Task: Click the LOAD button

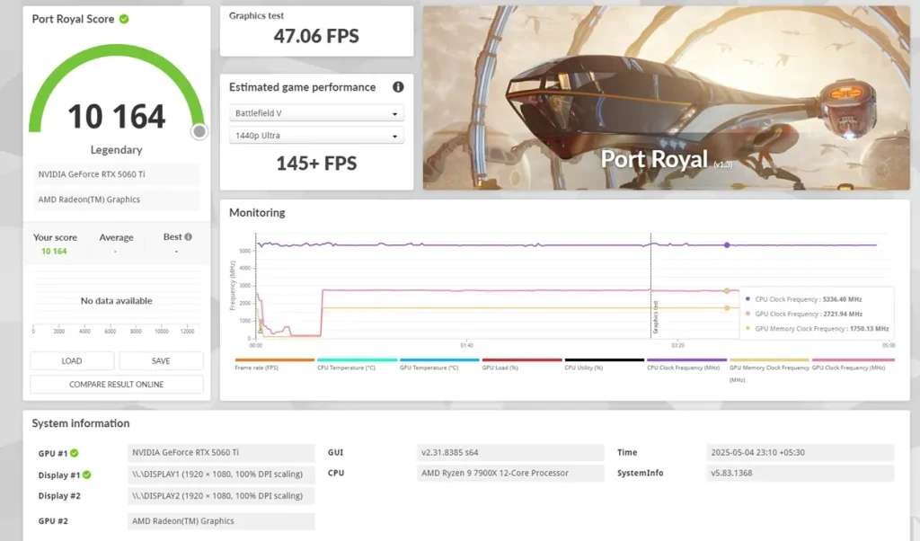Action: click(72, 361)
